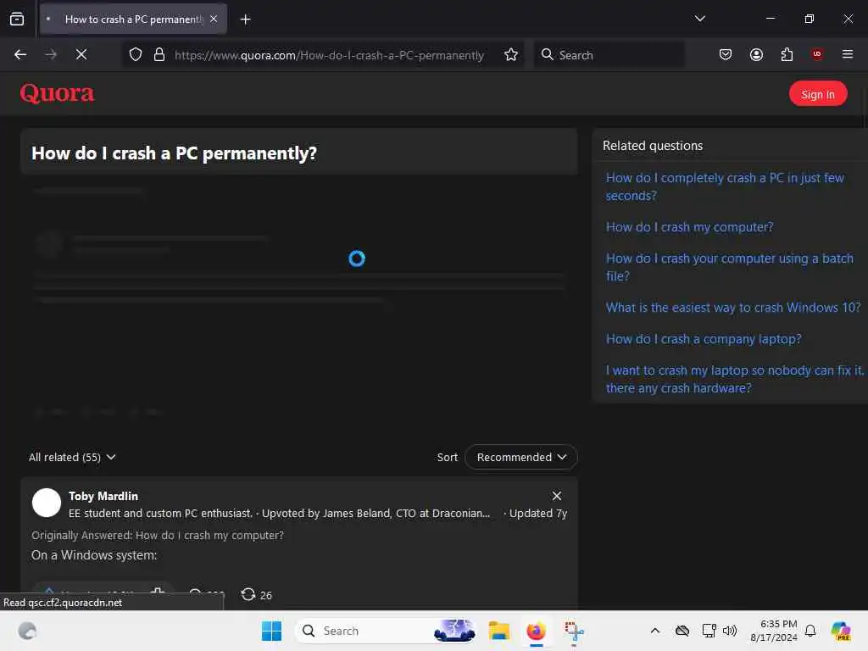Click the Sign In button

818,94
